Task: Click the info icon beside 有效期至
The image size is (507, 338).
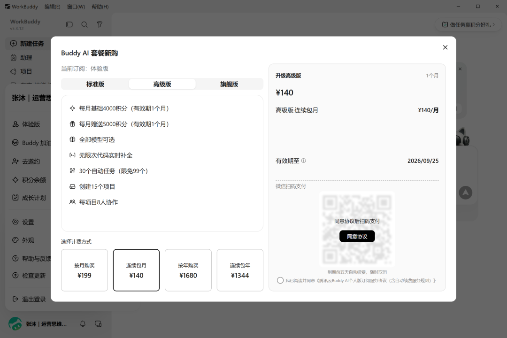Action: click(x=304, y=161)
